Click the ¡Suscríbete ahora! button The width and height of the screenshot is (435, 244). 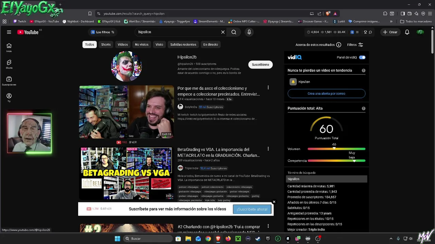[x=252, y=209]
